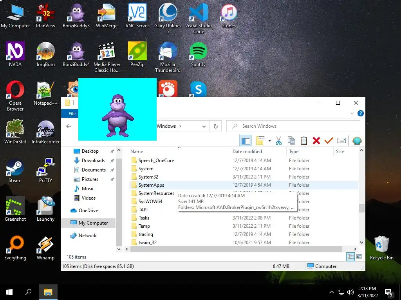
Task: Sort by Date modified column header
Action: pos(258,151)
